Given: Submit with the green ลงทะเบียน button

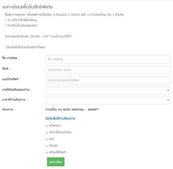Looking at the screenshot, I should tap(56, 162).
